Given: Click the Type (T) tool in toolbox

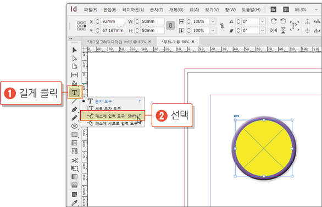Looking at the screenshot, I should pyautogui.click(x=75, y=93).
